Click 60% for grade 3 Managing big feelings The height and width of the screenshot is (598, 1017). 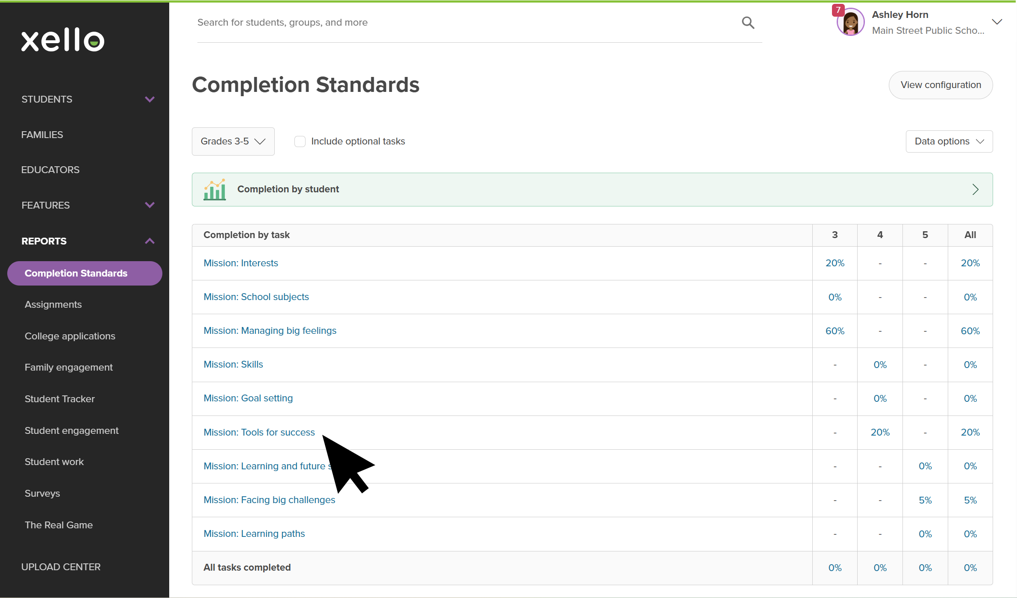click(x=835, y=331)
